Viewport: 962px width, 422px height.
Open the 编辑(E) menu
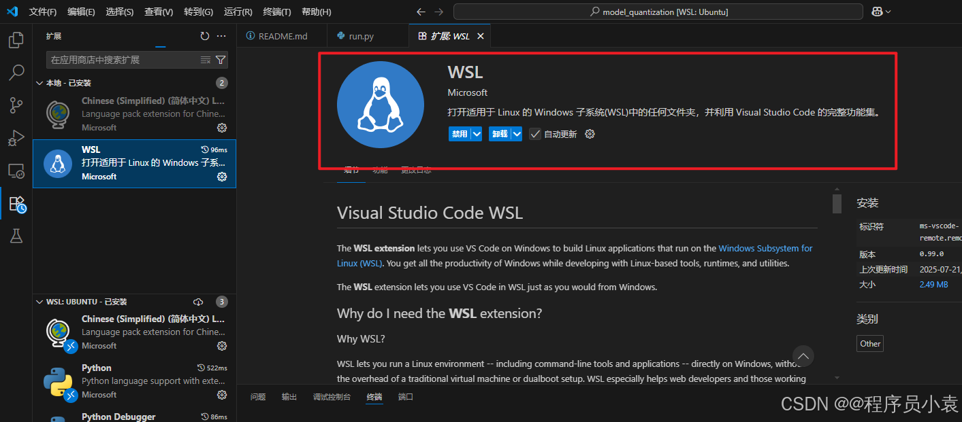pos(82,12)
